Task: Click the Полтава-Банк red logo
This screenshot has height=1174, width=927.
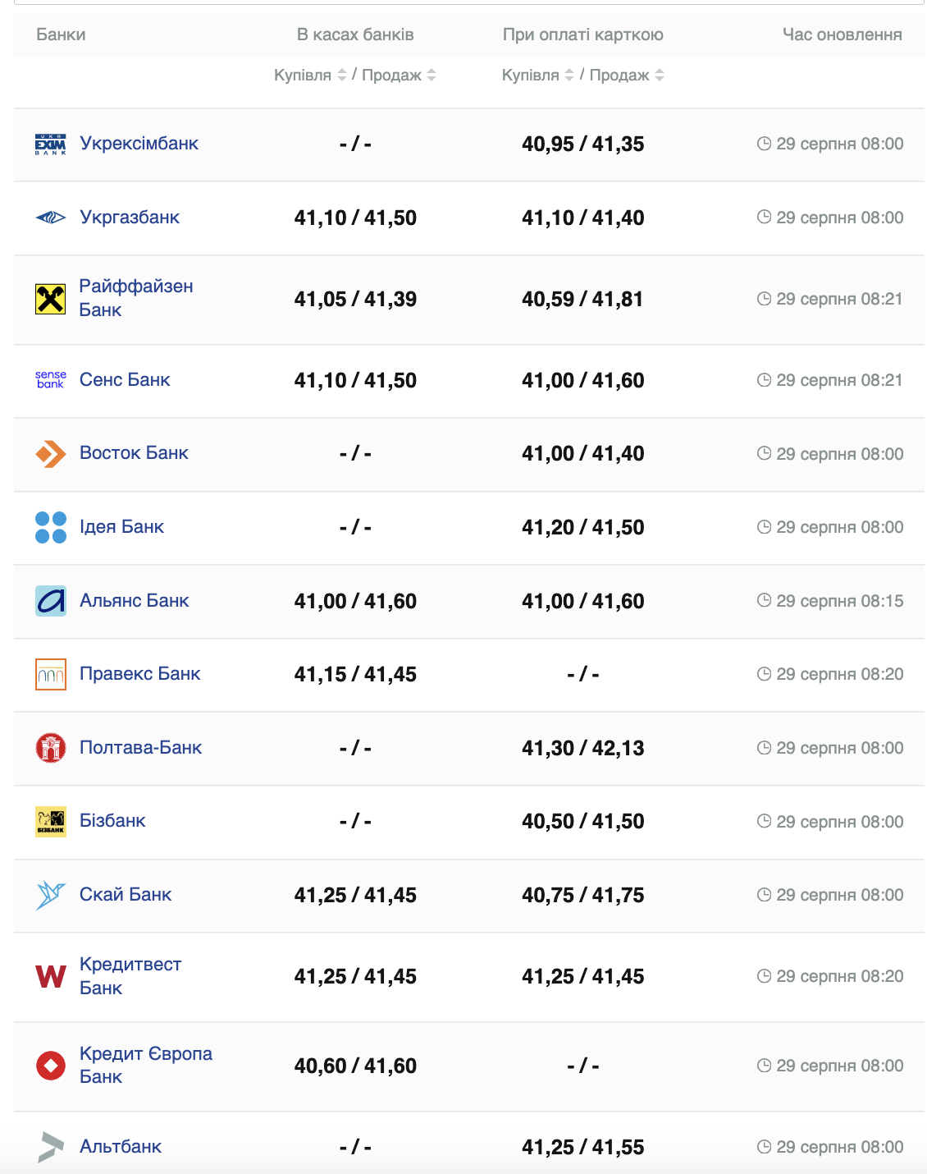Action: (51, 748)
